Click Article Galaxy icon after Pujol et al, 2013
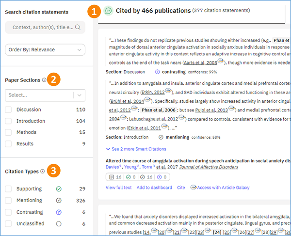The height and width of the screenshot is (236, 291). [x=231, y=108]
